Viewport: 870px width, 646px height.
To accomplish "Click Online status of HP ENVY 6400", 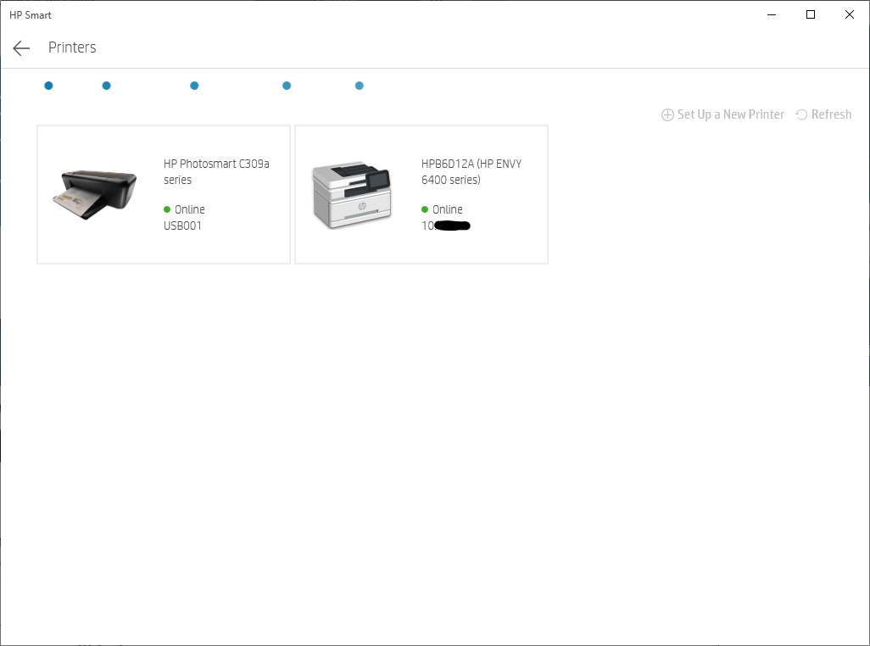I will (447, 209).
